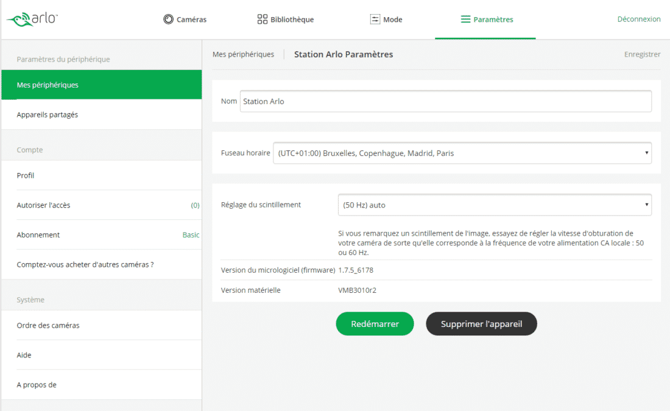Click the Caméras camera icon
The height and width of the screenshot is (411, 670).
(169, 19)
